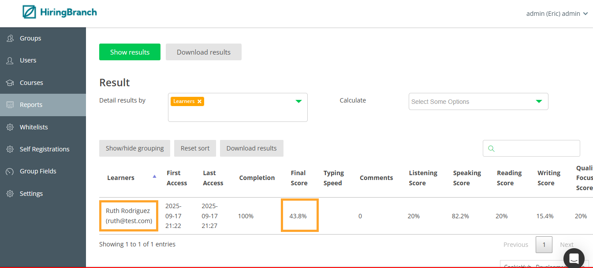Open the chat support bubble
Image resolution: width=593 pixels, height=268 pixels.
click(x=574, y=258)
